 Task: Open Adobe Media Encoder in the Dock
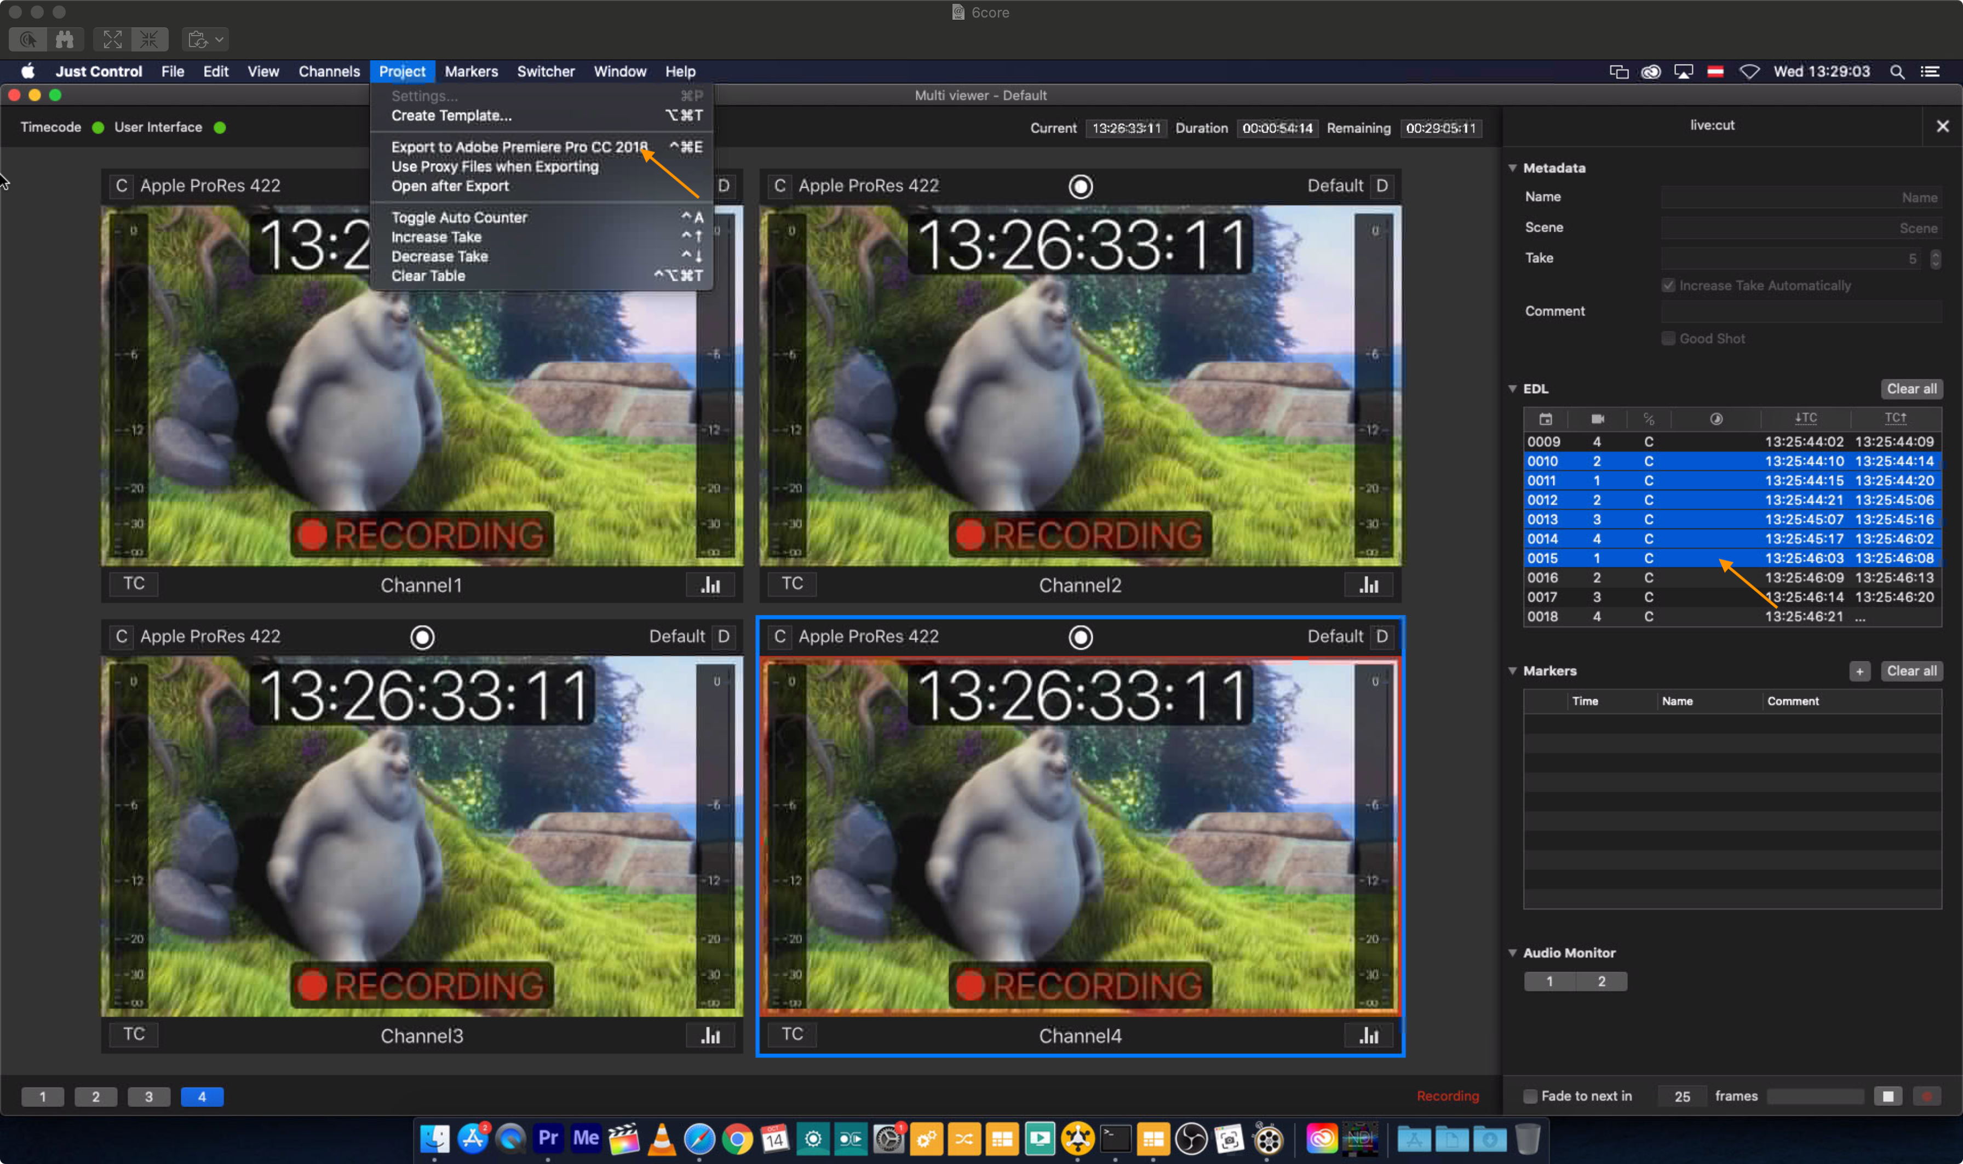point(586,1138)
